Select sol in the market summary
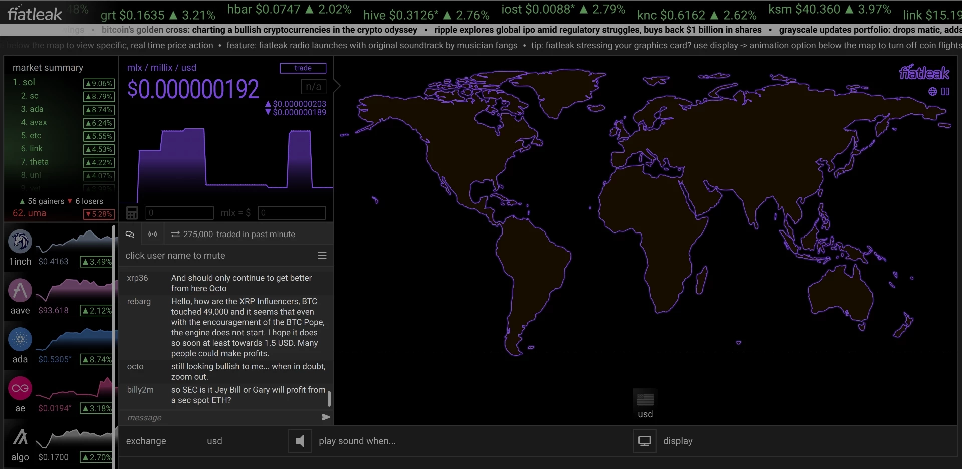The width and height of the screenshot is (962, 469). (24, 82)
